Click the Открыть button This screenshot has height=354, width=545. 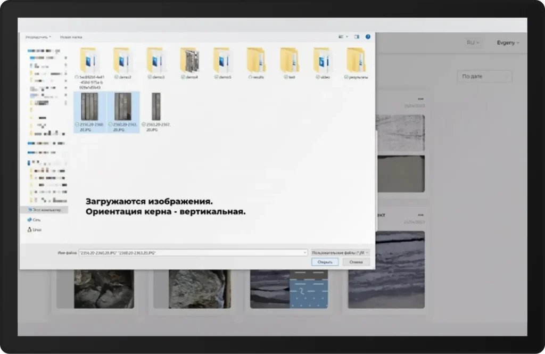pos(325,261)
